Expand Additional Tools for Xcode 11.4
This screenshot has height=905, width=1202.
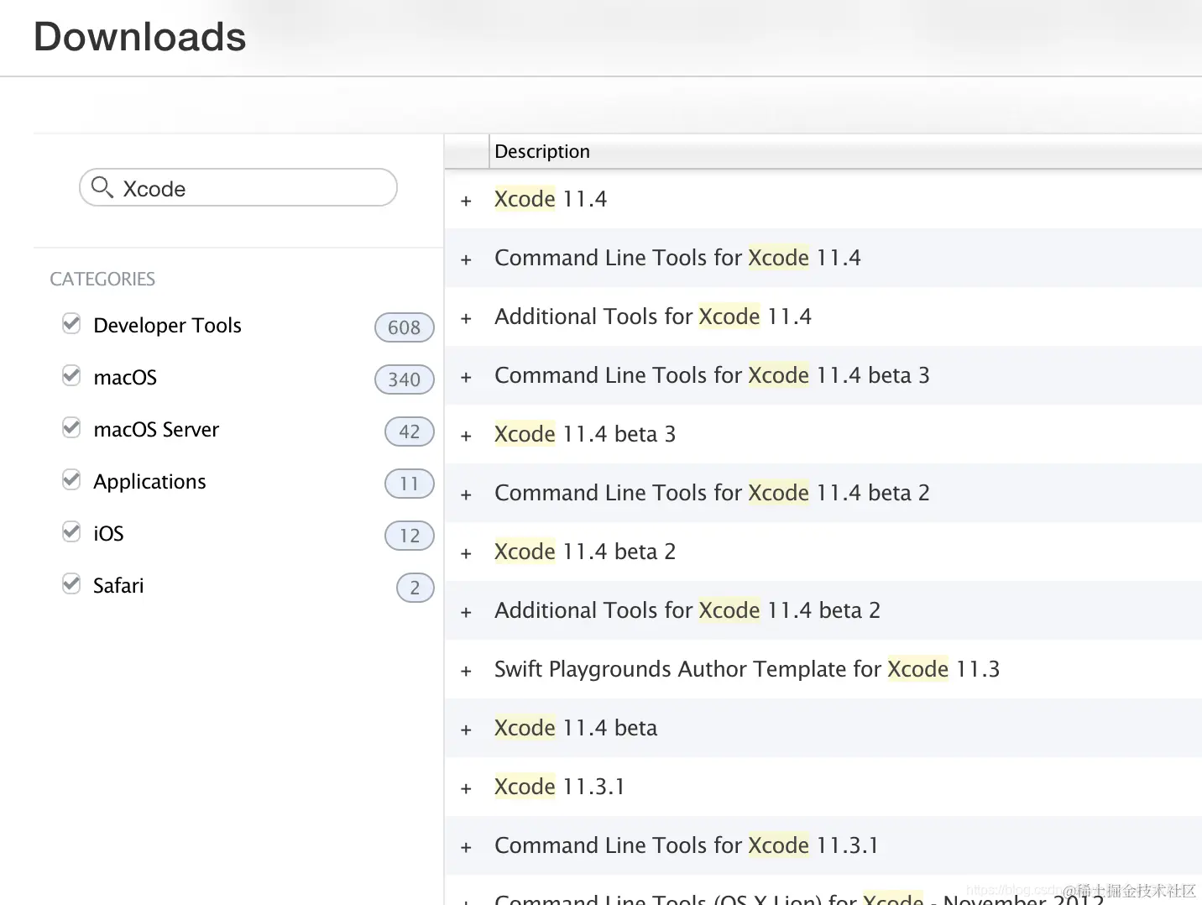coord(466,318)
